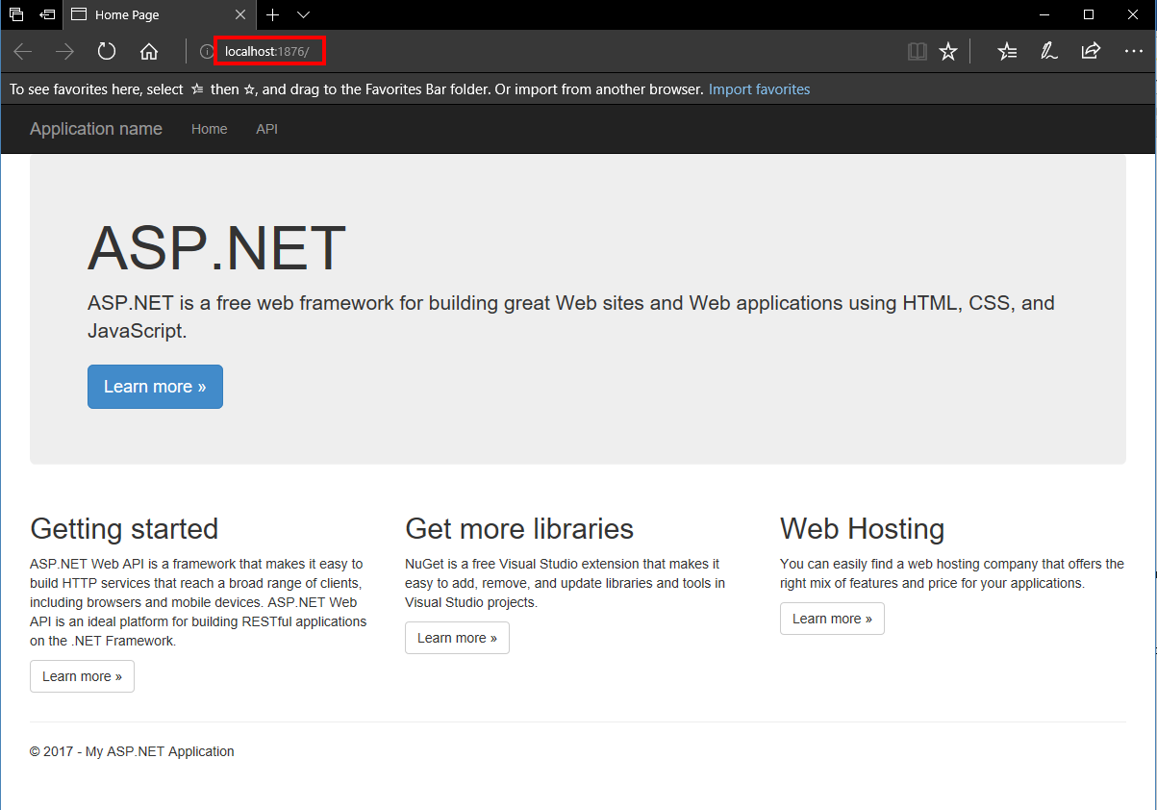Open the Hub favorites list icon
This screenshot has width=1157, height=810.
[x=1007, y=51]
